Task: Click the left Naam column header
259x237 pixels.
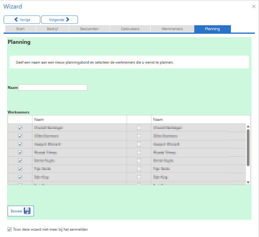Action: [79, 120]
